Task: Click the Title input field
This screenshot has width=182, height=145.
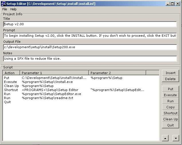Action: (x=90, y=24)
